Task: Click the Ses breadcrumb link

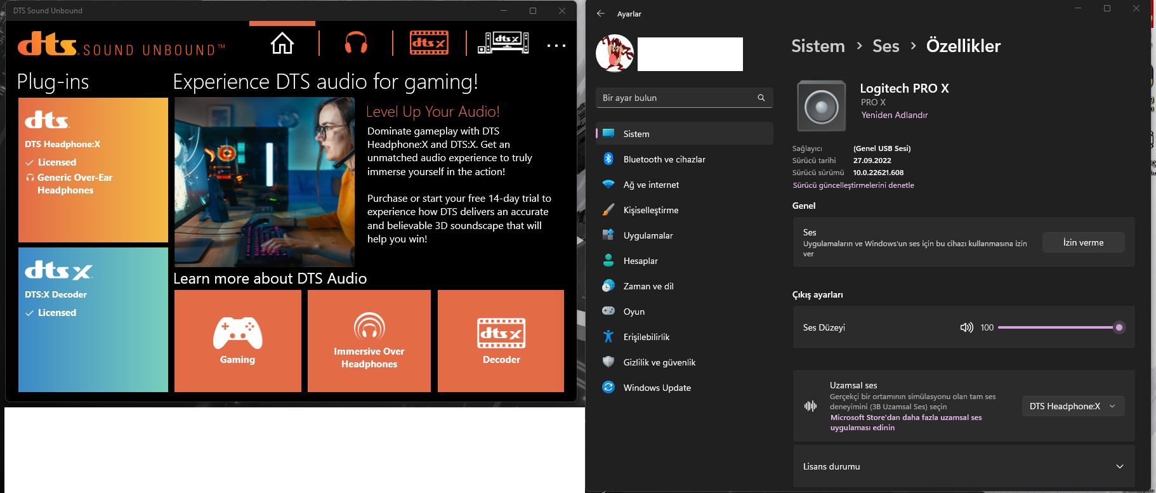Action: point(886,46)
